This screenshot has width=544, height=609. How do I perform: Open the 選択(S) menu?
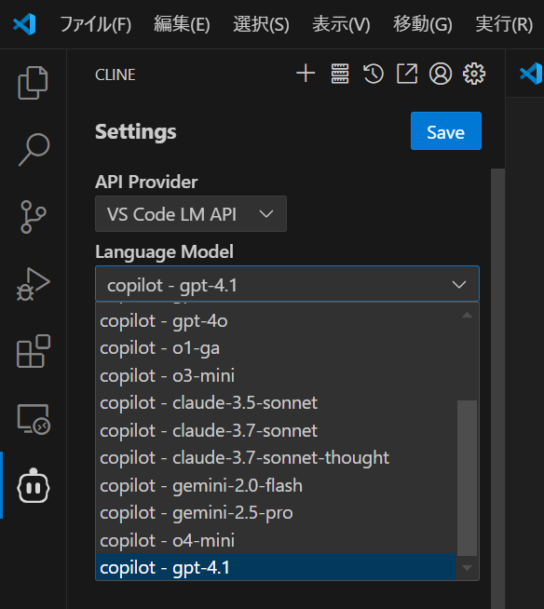261,24
